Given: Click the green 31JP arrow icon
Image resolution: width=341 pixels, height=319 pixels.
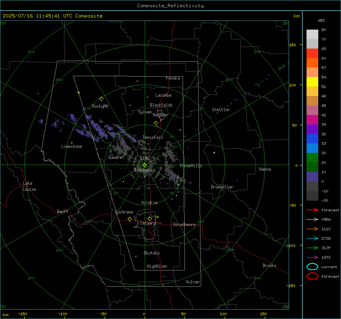Looking at the screenshot, I should pos(312,248).
